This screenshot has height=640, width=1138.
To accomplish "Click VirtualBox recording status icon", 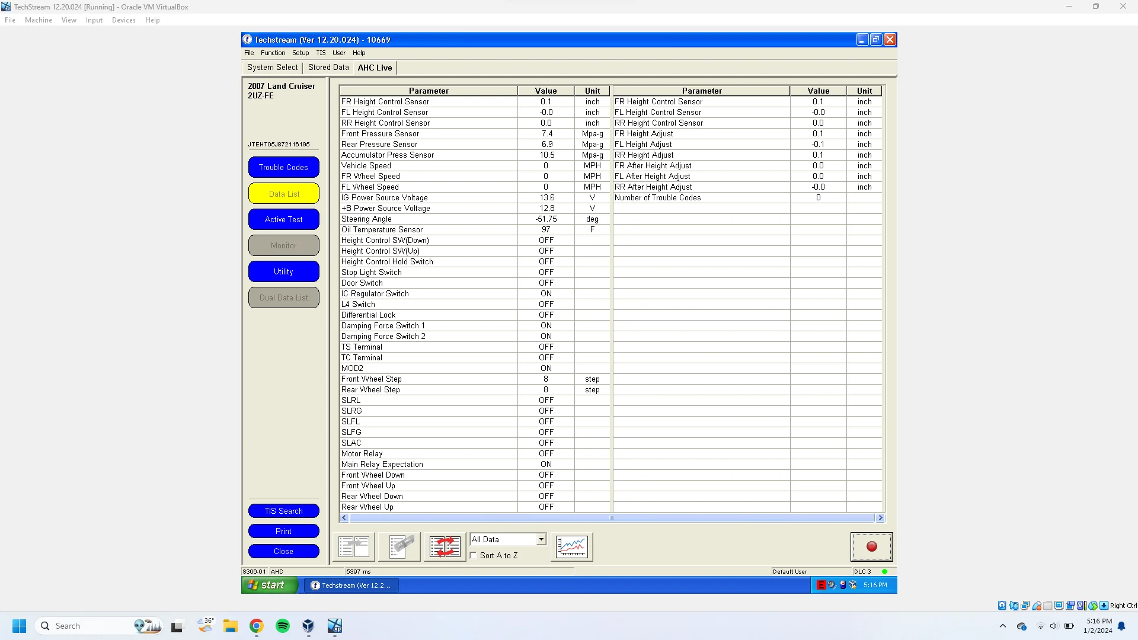I will click(x=1070, y=606).
